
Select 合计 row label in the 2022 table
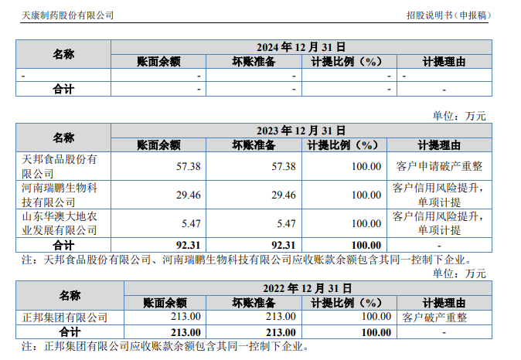pos(70,332)
